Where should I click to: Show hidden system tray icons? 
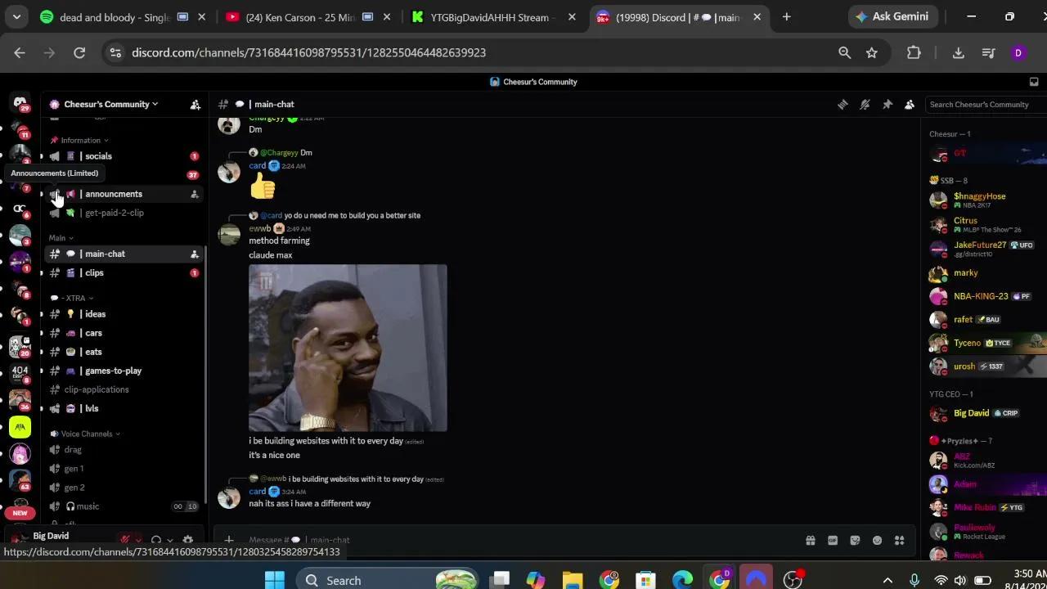887,580
